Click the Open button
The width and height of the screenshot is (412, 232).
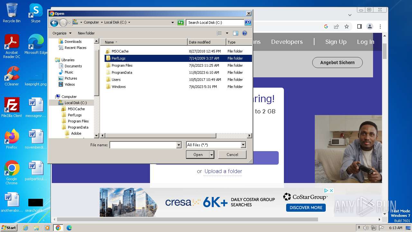198,155
